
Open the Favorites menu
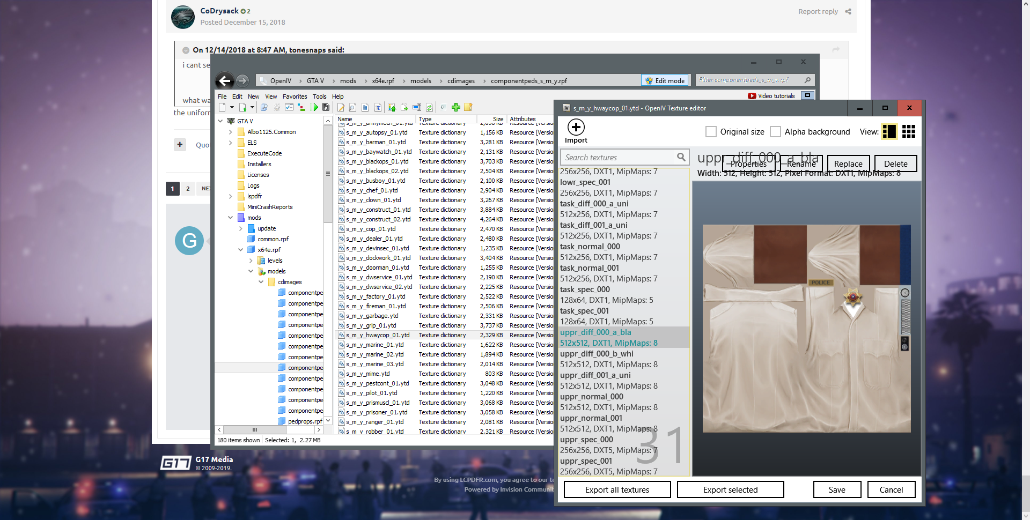295,96
